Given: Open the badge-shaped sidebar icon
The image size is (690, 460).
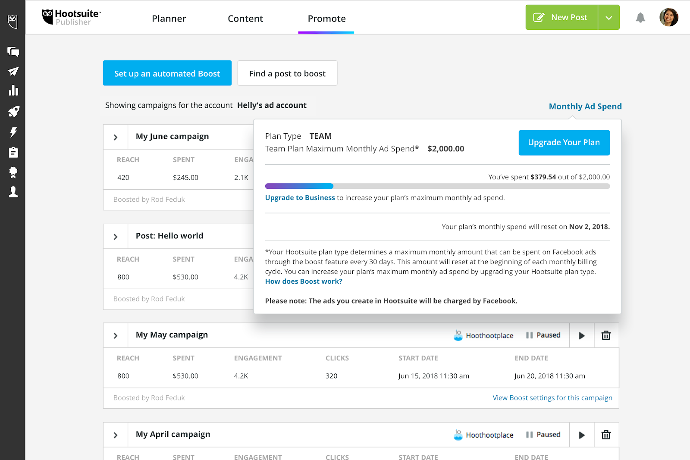Looking at the screenshot, I should click(x=13, y=172).
